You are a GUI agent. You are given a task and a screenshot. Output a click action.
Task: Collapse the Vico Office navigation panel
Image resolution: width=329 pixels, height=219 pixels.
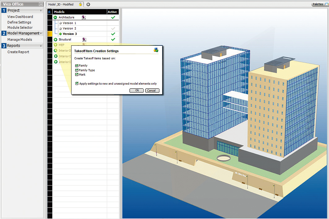click(41, 4)
